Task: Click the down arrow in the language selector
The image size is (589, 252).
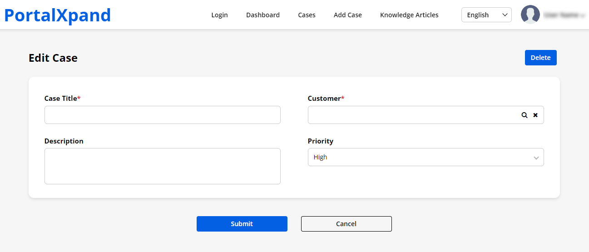Action: (505, 15)
